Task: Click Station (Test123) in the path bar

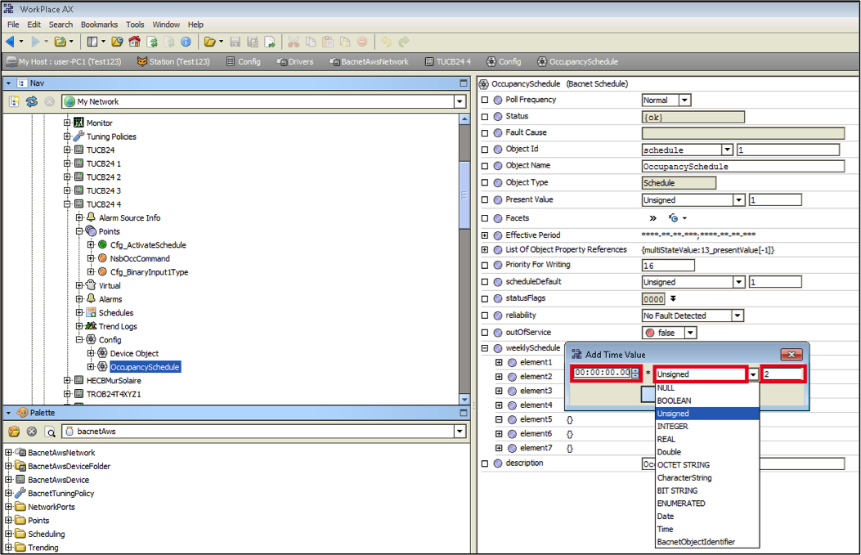Action: [x=173, y=62]
